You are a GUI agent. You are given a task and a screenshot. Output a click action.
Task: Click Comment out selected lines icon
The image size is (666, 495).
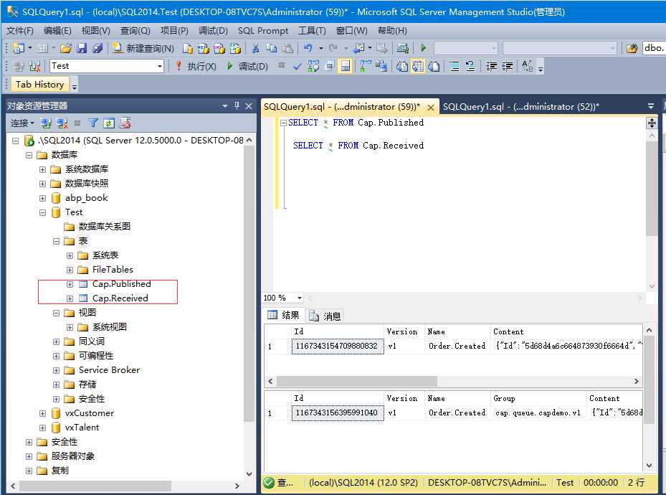click(x=455, y=66)
